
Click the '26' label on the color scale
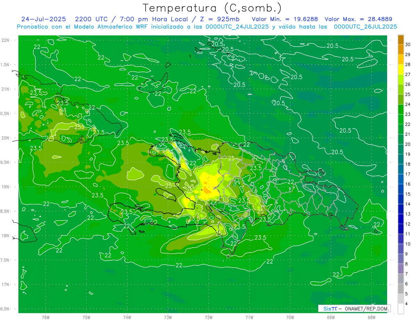point(408,84)
